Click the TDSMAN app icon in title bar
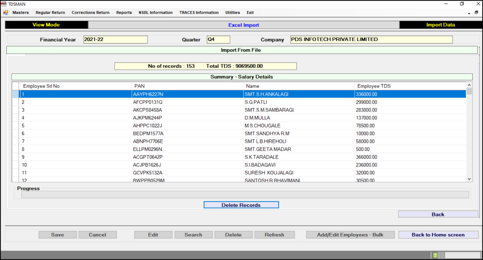This screenshot has height=260, width=483. pos(4,4)
